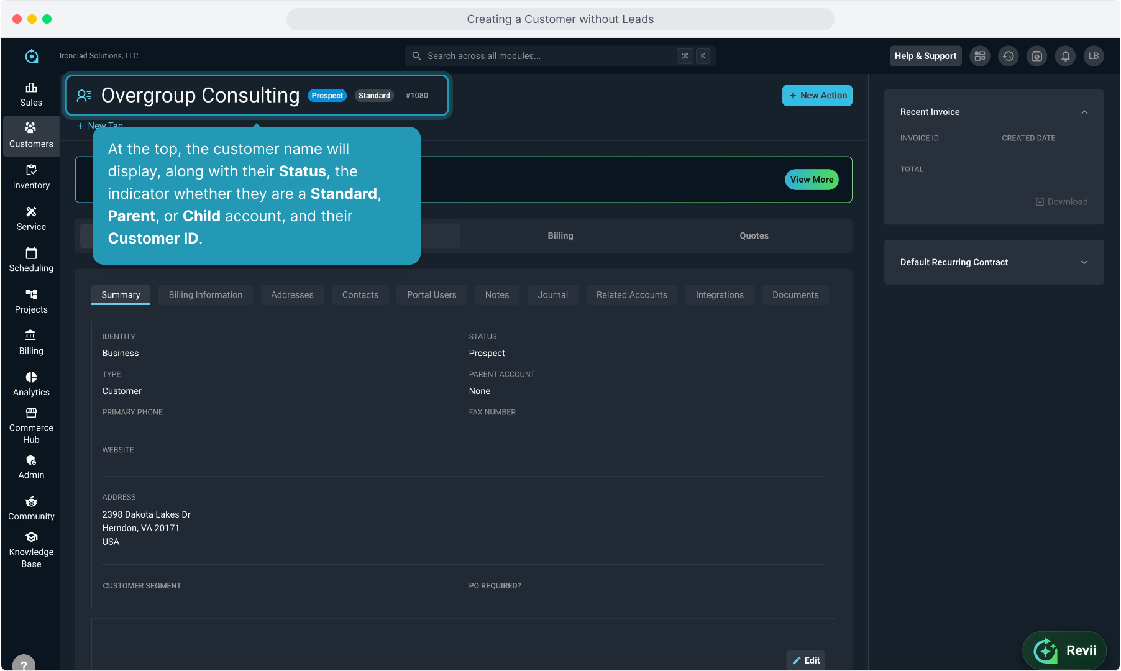Open Commerce Hub in sidebar
This screenshot has height=671, width=1121.
[x=31, y=426]
